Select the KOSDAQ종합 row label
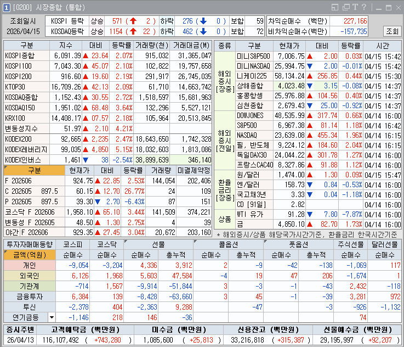This screenshot has height=347, width=404. (x=26, y=98)
